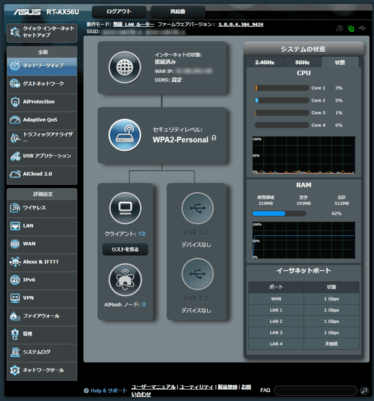Select the 状態 tab

coord(340,62)
